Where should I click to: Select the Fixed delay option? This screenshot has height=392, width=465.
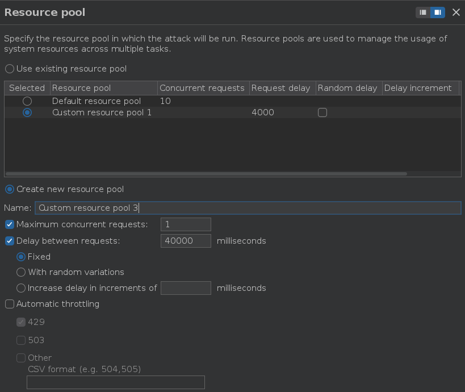tap(21, 257)
